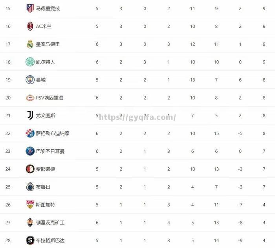Screen dimensions: 275x248
Task: Click the Club Brugge crest
Action: tap(30, 187)
